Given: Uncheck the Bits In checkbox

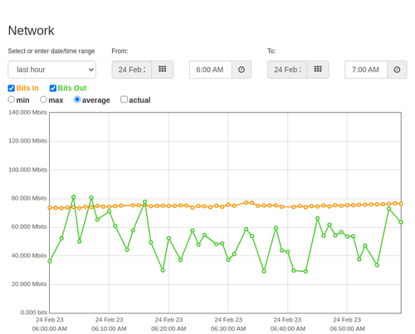Looking at the screenshot, I should [x=12, y=88].
